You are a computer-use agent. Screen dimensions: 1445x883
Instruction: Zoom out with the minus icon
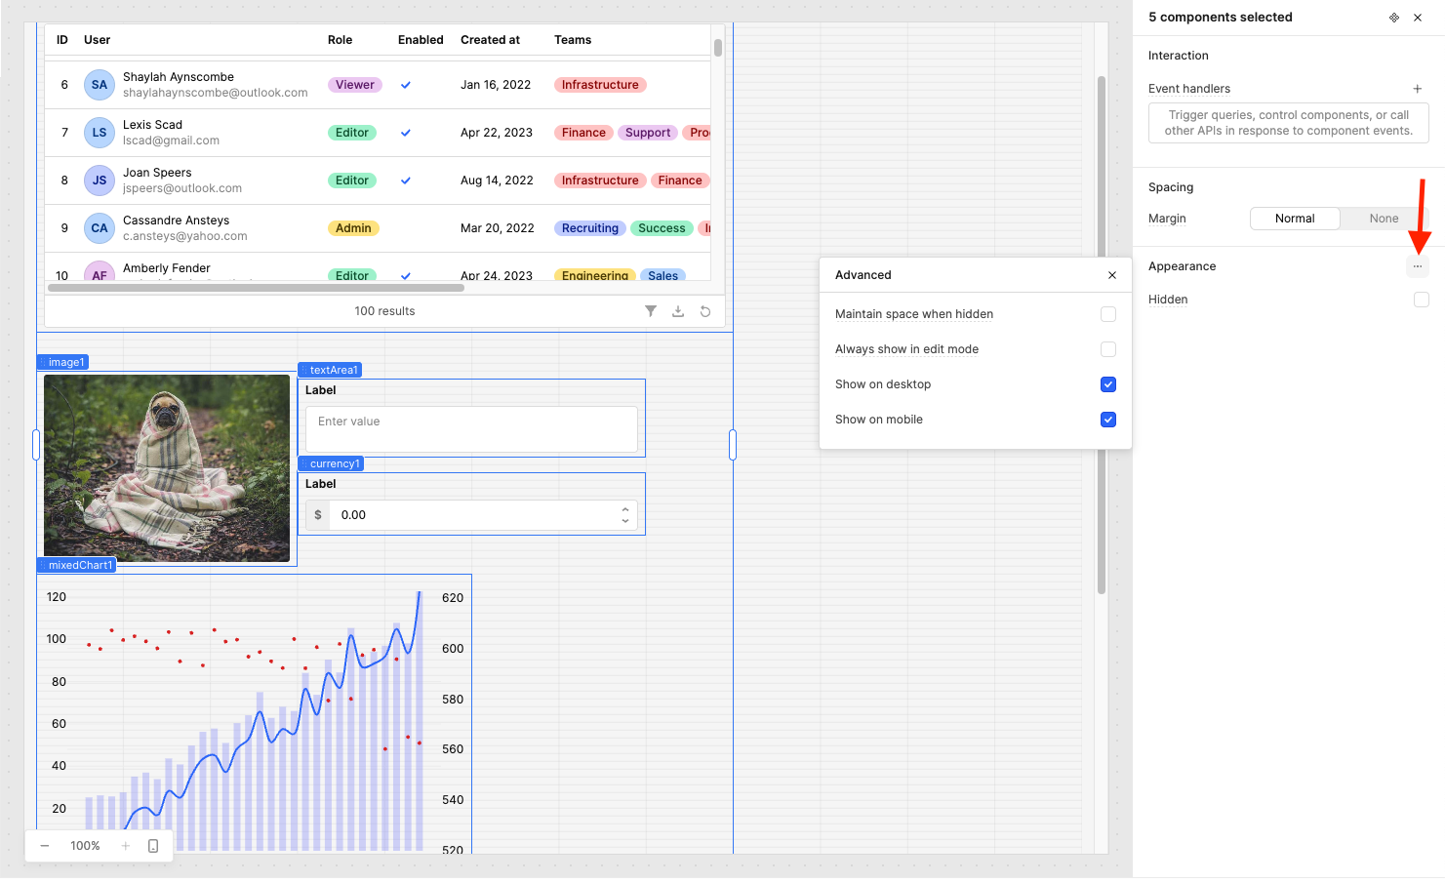[x=45, y=846]
